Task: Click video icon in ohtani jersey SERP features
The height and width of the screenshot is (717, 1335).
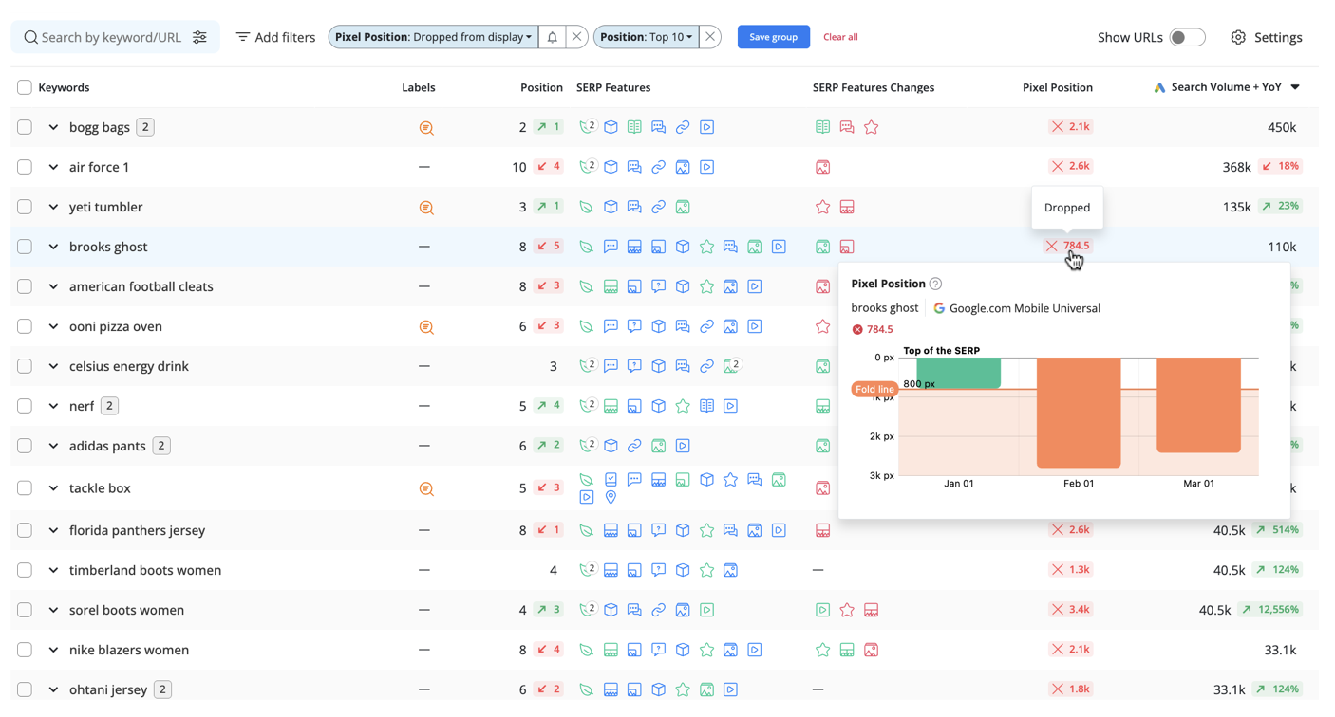Action: [x=730, y=689]
